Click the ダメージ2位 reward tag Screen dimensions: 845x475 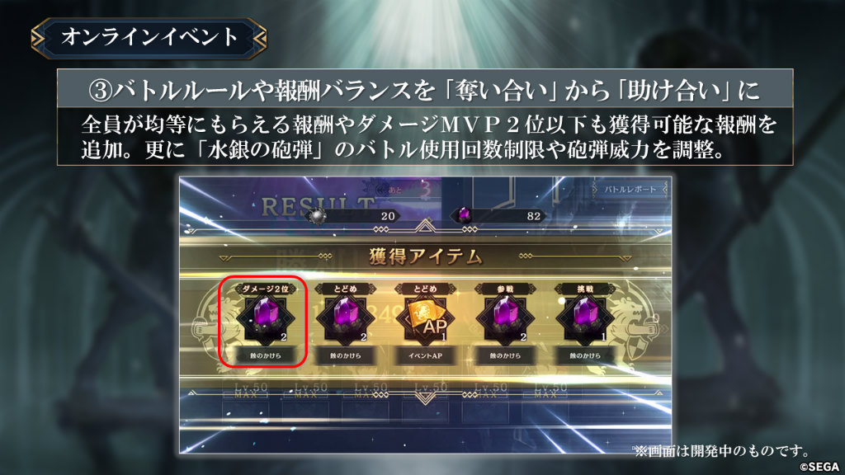point(265,289)
